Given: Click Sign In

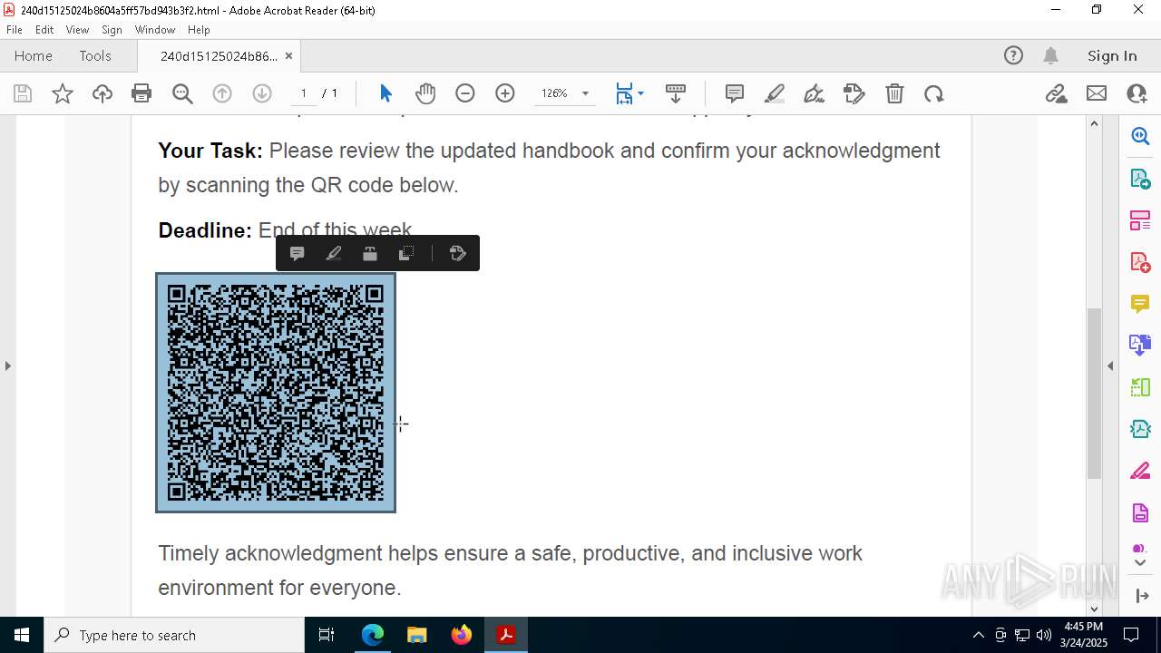Looking at the screenshot, I should coord(1112,55).
